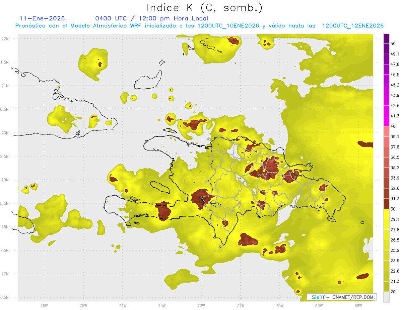Click the '19N' latitude label
The width and height of the screenshot is (402, 310).
pyautogui.click(x=5, y=180)
